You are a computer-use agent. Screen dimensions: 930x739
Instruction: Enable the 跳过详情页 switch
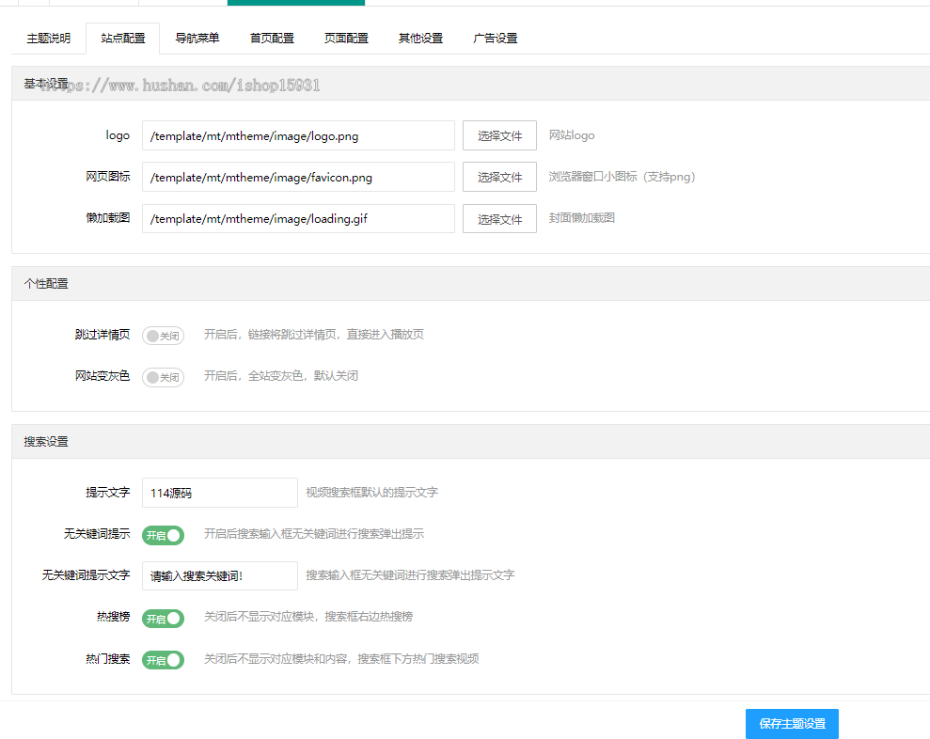point(163,336)
